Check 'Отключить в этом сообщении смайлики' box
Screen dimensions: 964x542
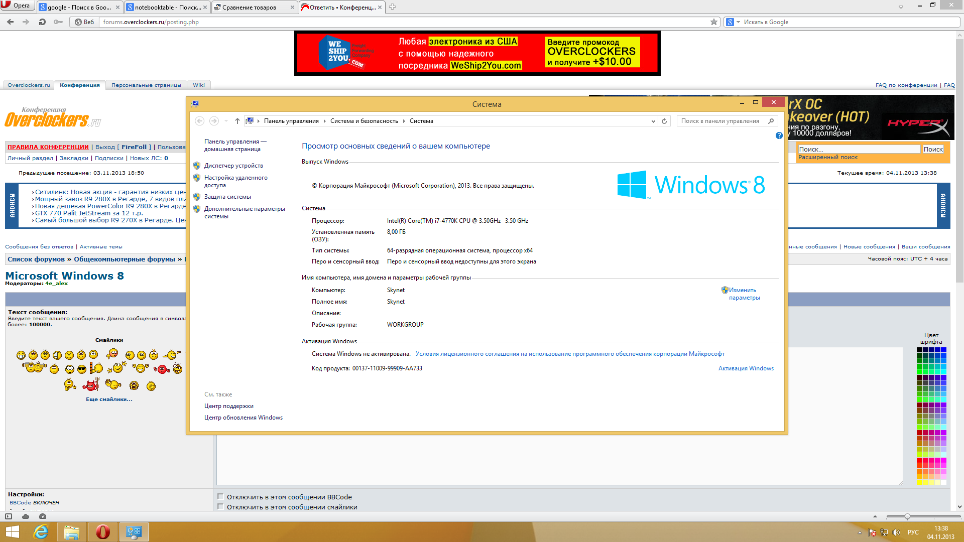pyautogui.click(x=220, y=507)
